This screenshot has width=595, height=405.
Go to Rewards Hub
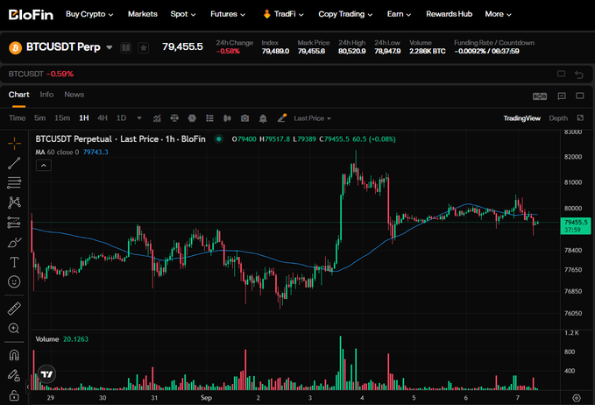449,14
